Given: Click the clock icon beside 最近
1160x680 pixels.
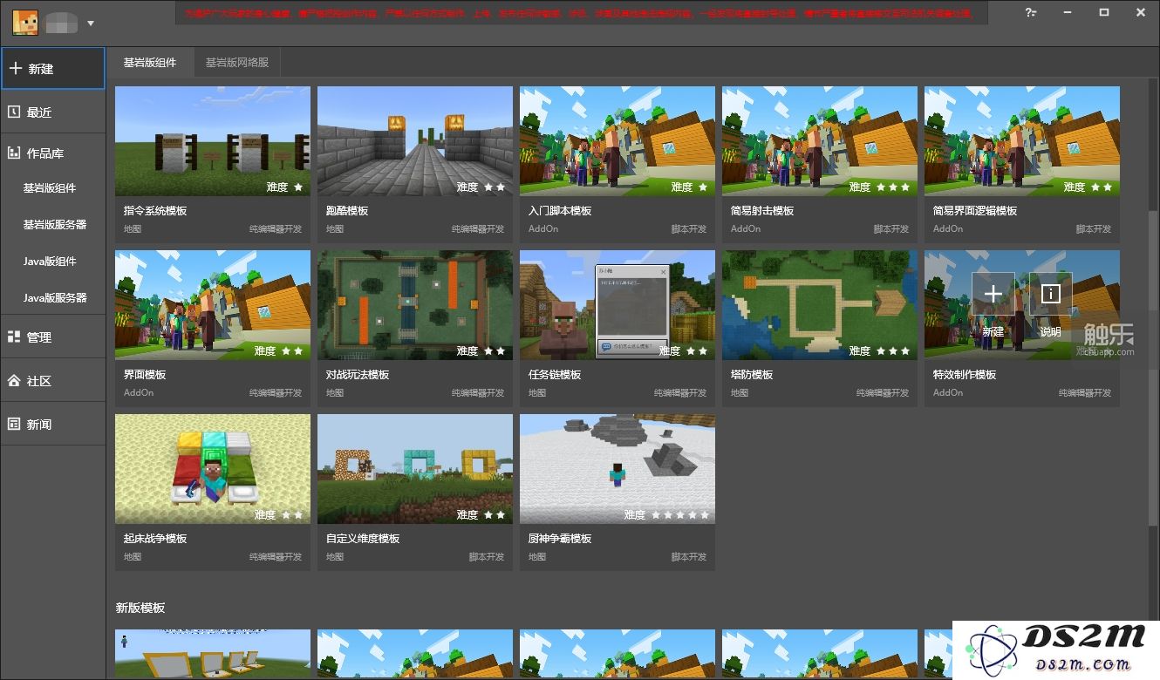Looking at the screenshot, I should coord(14,112).
